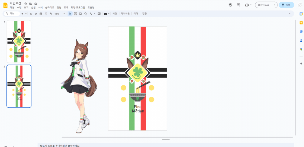The width and height of the screenshot is (304, 147).
Task: Click the zoom magnifier tool
Action: tap(51, 14)
